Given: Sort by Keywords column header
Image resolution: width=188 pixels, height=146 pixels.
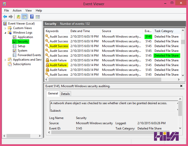Looking at the screenshot, I should click(x=57, y=31).
